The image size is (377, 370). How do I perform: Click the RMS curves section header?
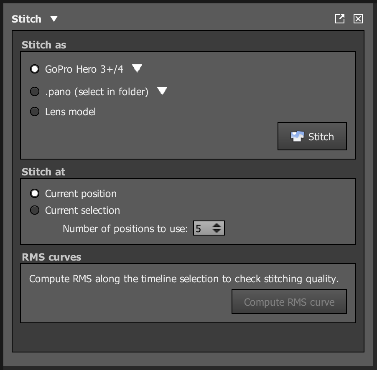click(51, 257)
